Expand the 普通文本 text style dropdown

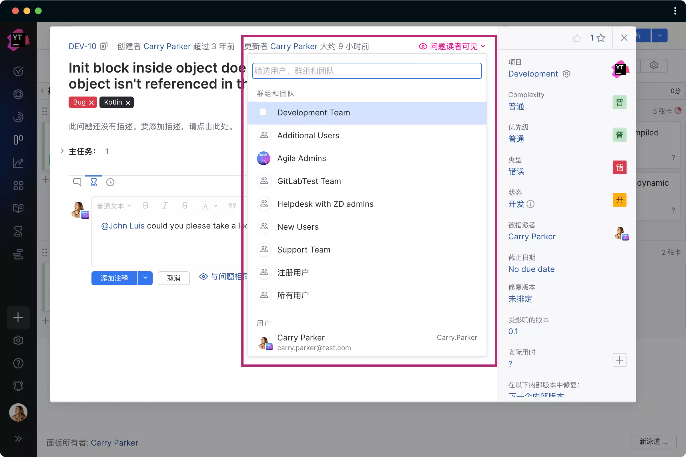tap(114, 206)
